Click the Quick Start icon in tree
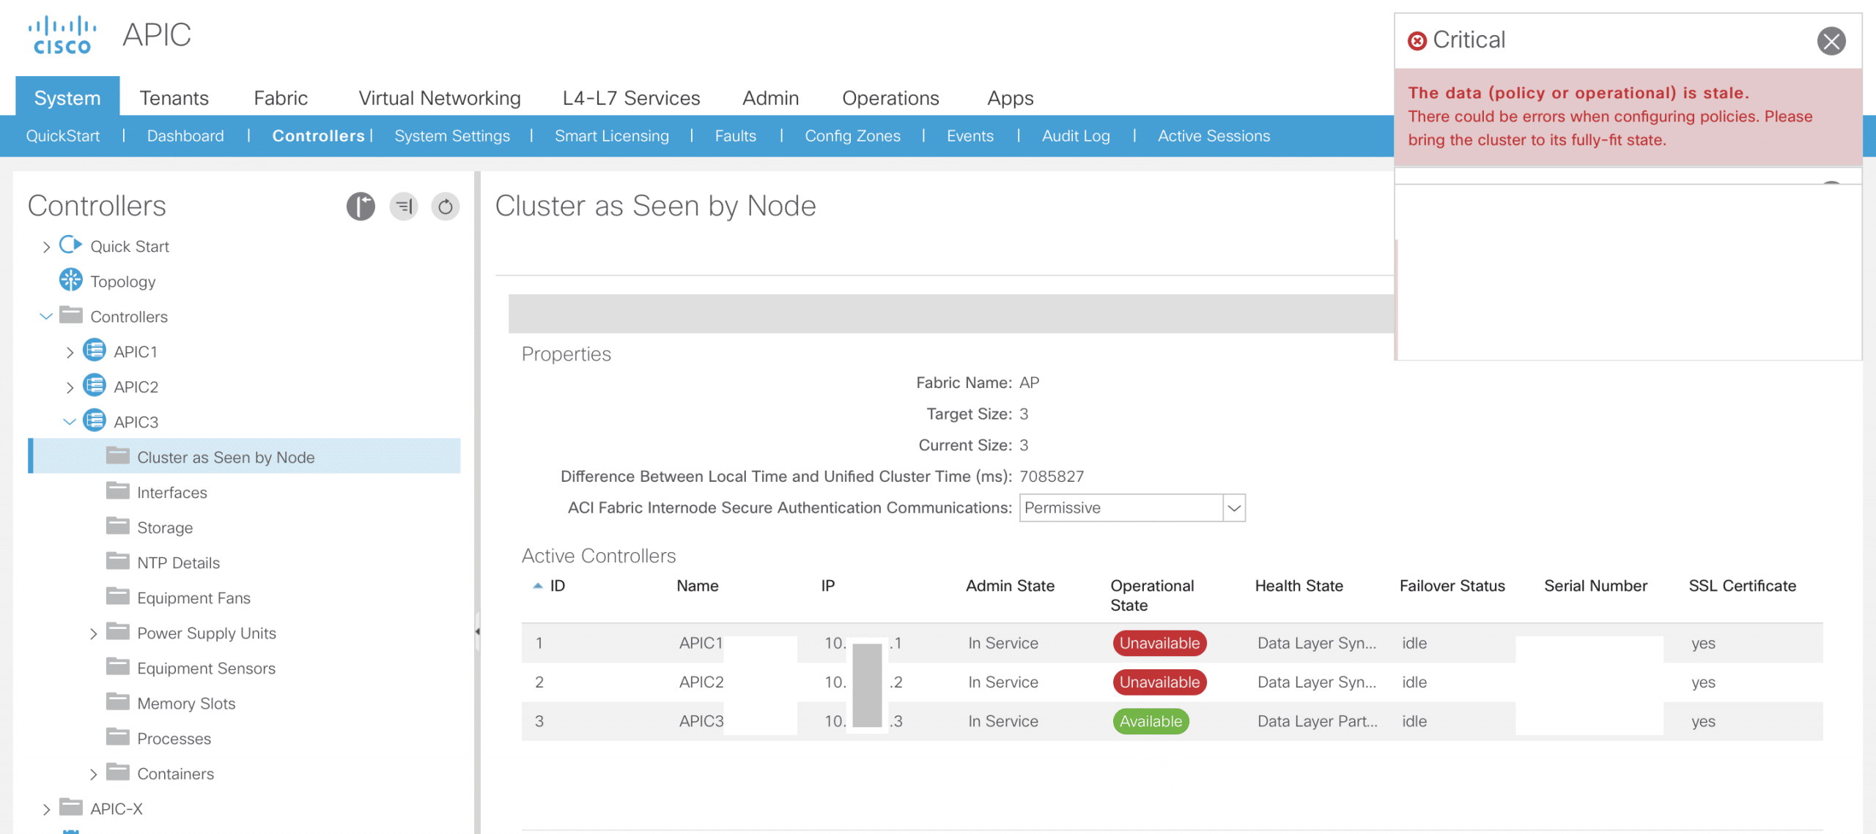This screenshot has height=834, width=1876. coord(71,245)
